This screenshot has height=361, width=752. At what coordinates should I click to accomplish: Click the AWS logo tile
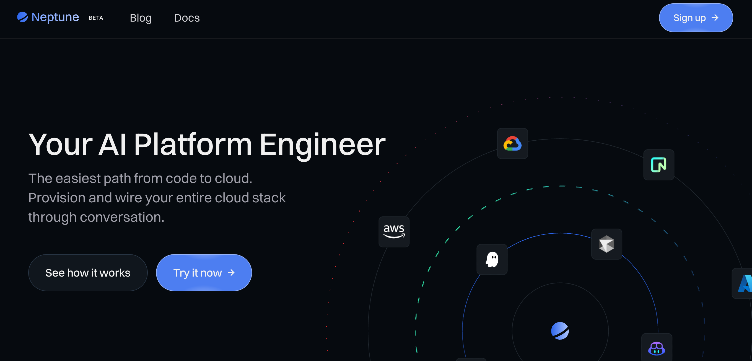pos(394,232)
